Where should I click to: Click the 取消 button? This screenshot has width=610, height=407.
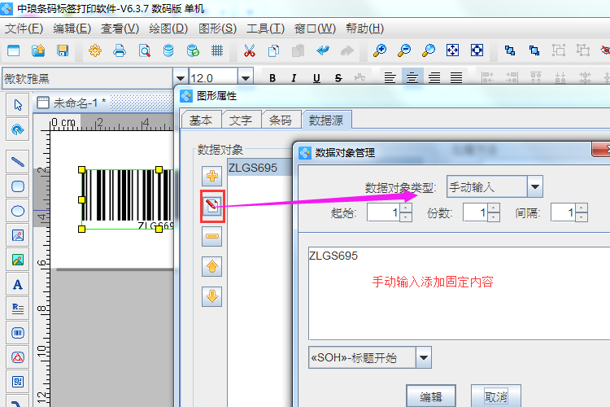point(495,397)
